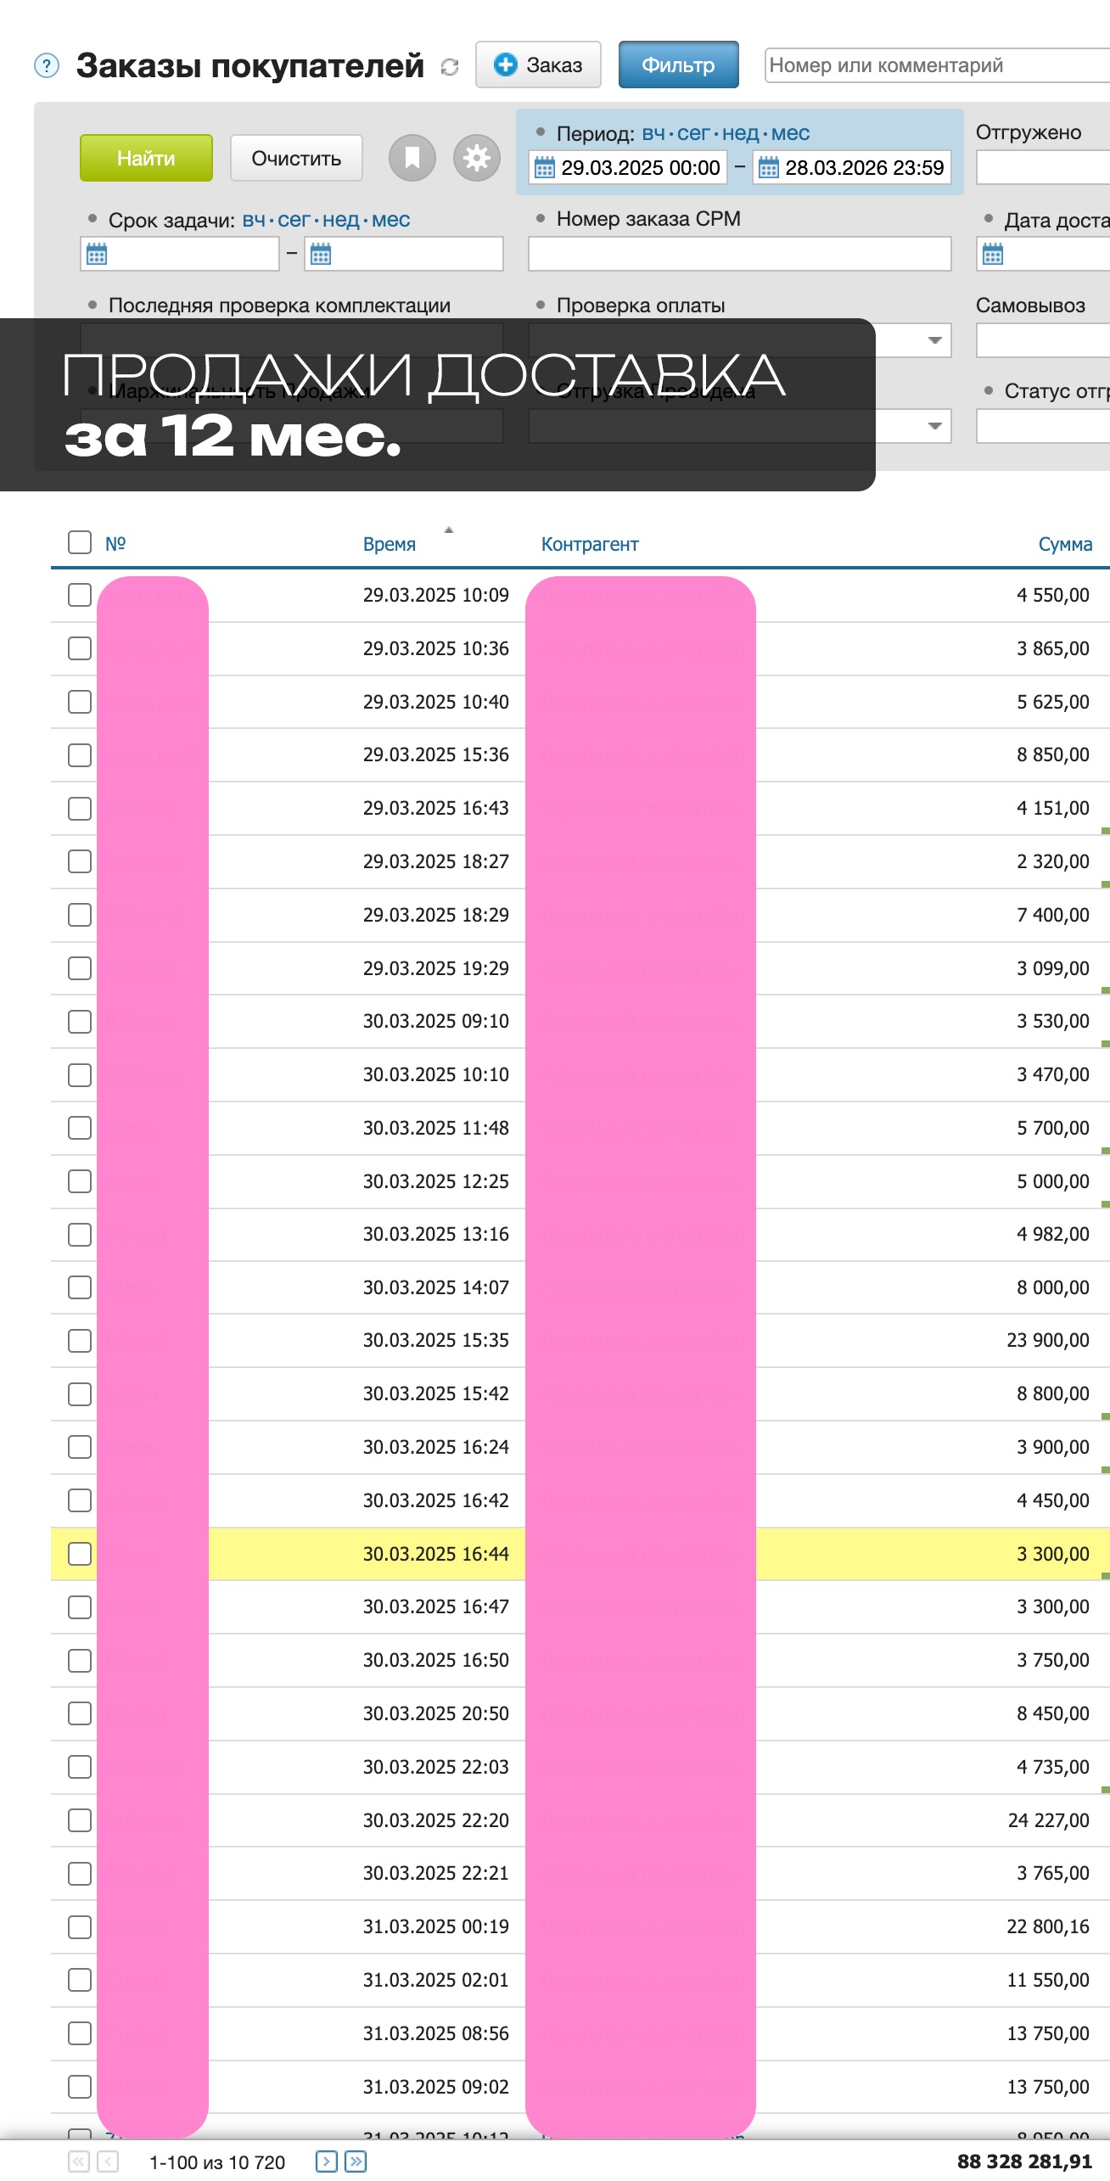Jump to last page arrow
This screenshot has width=1110, height=2181.
[x=356, y=2161]
